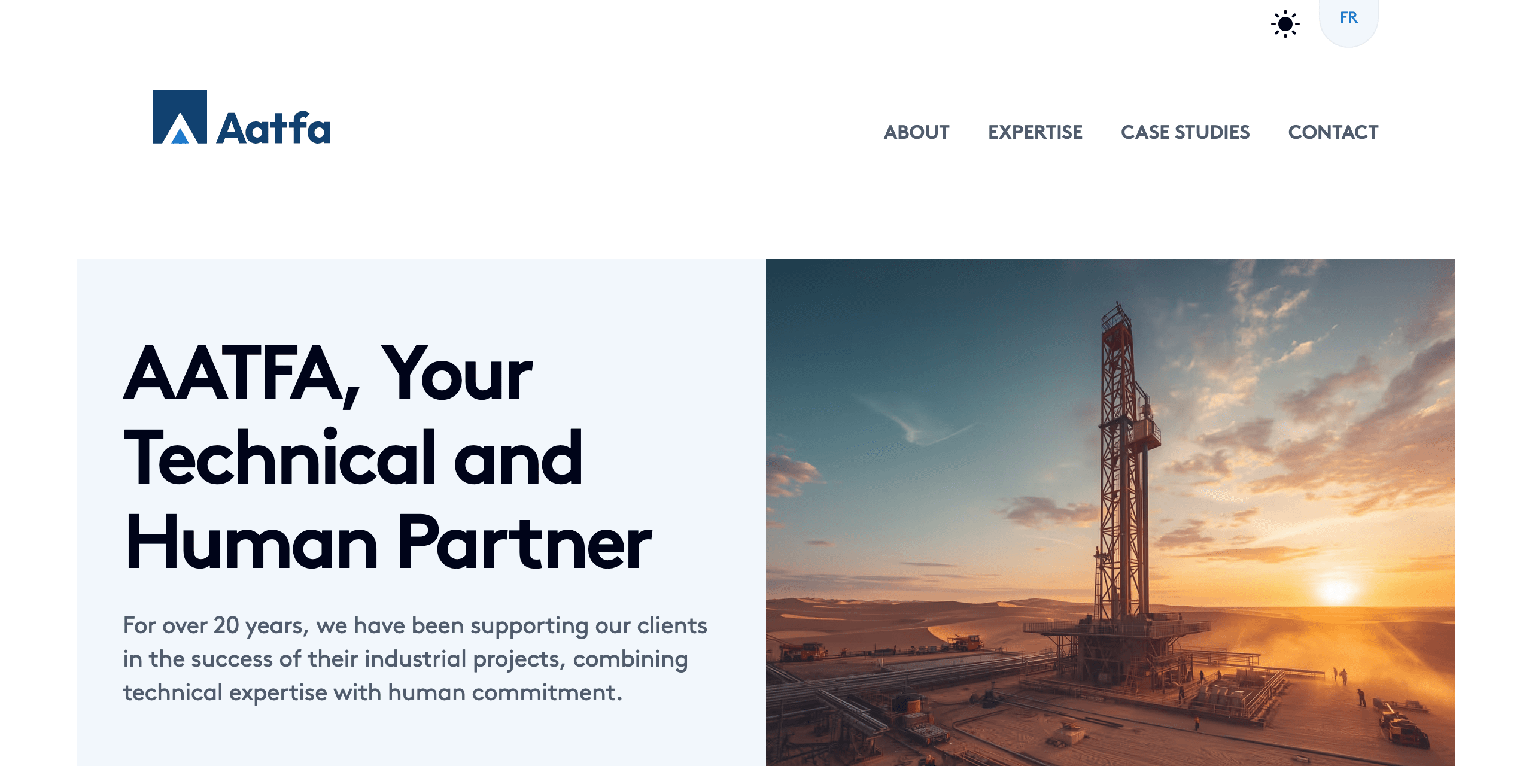
Task: Click the "Technical and" headline line
Action: (353, 458)
